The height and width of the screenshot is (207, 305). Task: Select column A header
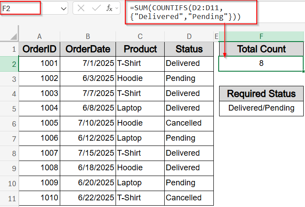coord(39,36)
